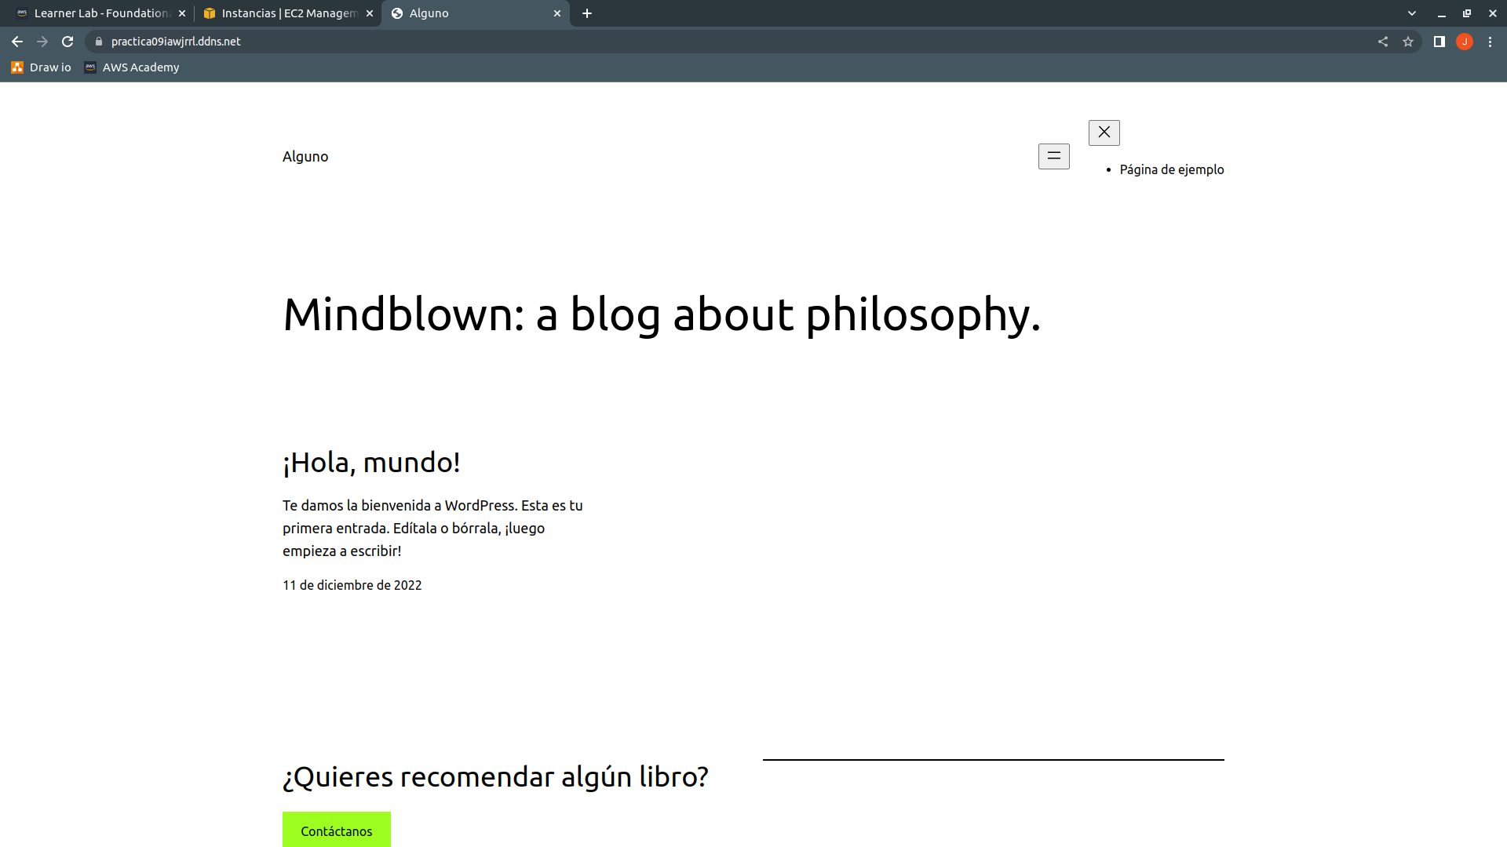The height and width of the screenshot is (847, 1507).
Task: Reload the page with the refresh icon
Action: coord(68,42)
